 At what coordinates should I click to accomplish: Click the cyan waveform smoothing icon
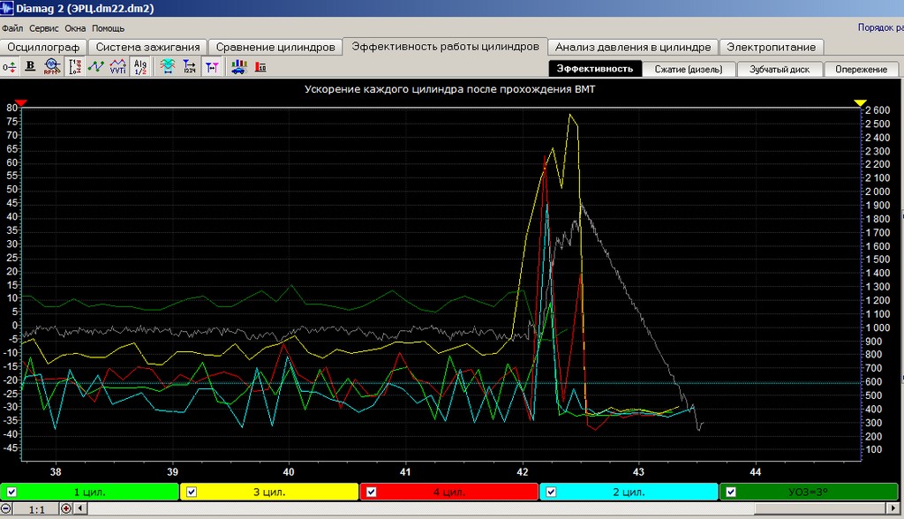pyautogui.click(x=167, y=67)
